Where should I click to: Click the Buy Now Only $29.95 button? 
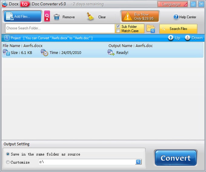click(x=140, y=16)
